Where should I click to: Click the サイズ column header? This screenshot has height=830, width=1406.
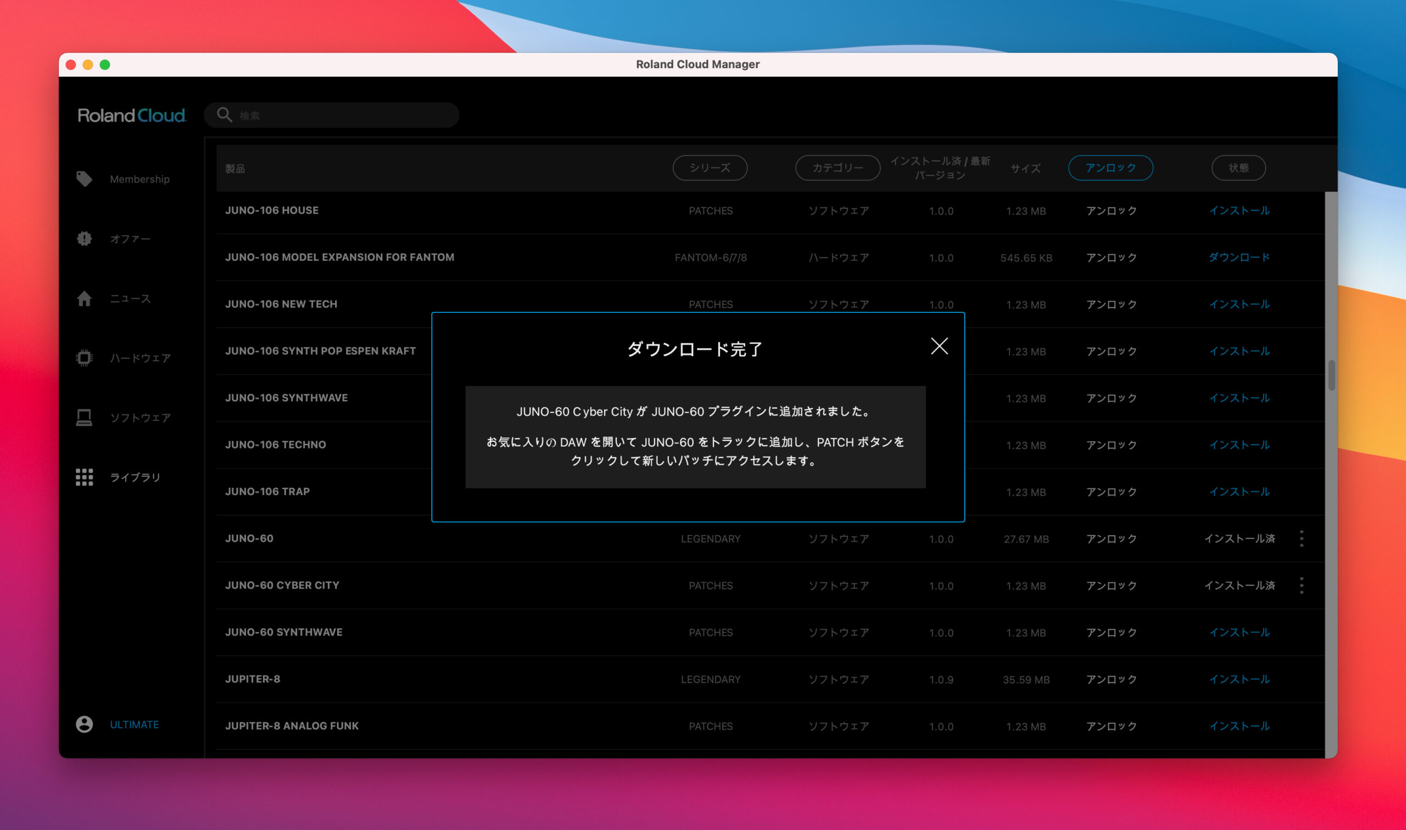1025,169
